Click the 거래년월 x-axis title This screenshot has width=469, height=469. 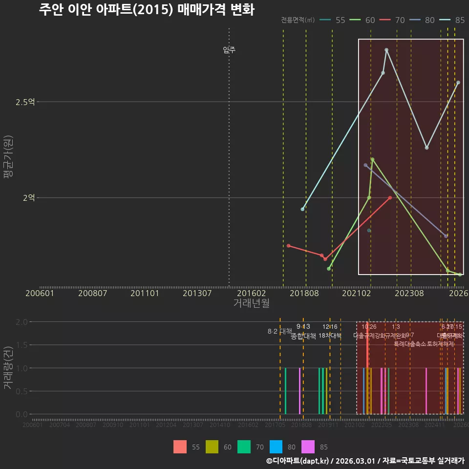252,303
